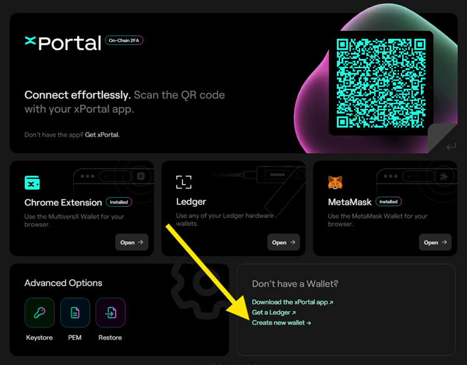Click the Keystore label text
This screenshot has width=467, height=365.
pyautogui.click(x=39, y=337)
